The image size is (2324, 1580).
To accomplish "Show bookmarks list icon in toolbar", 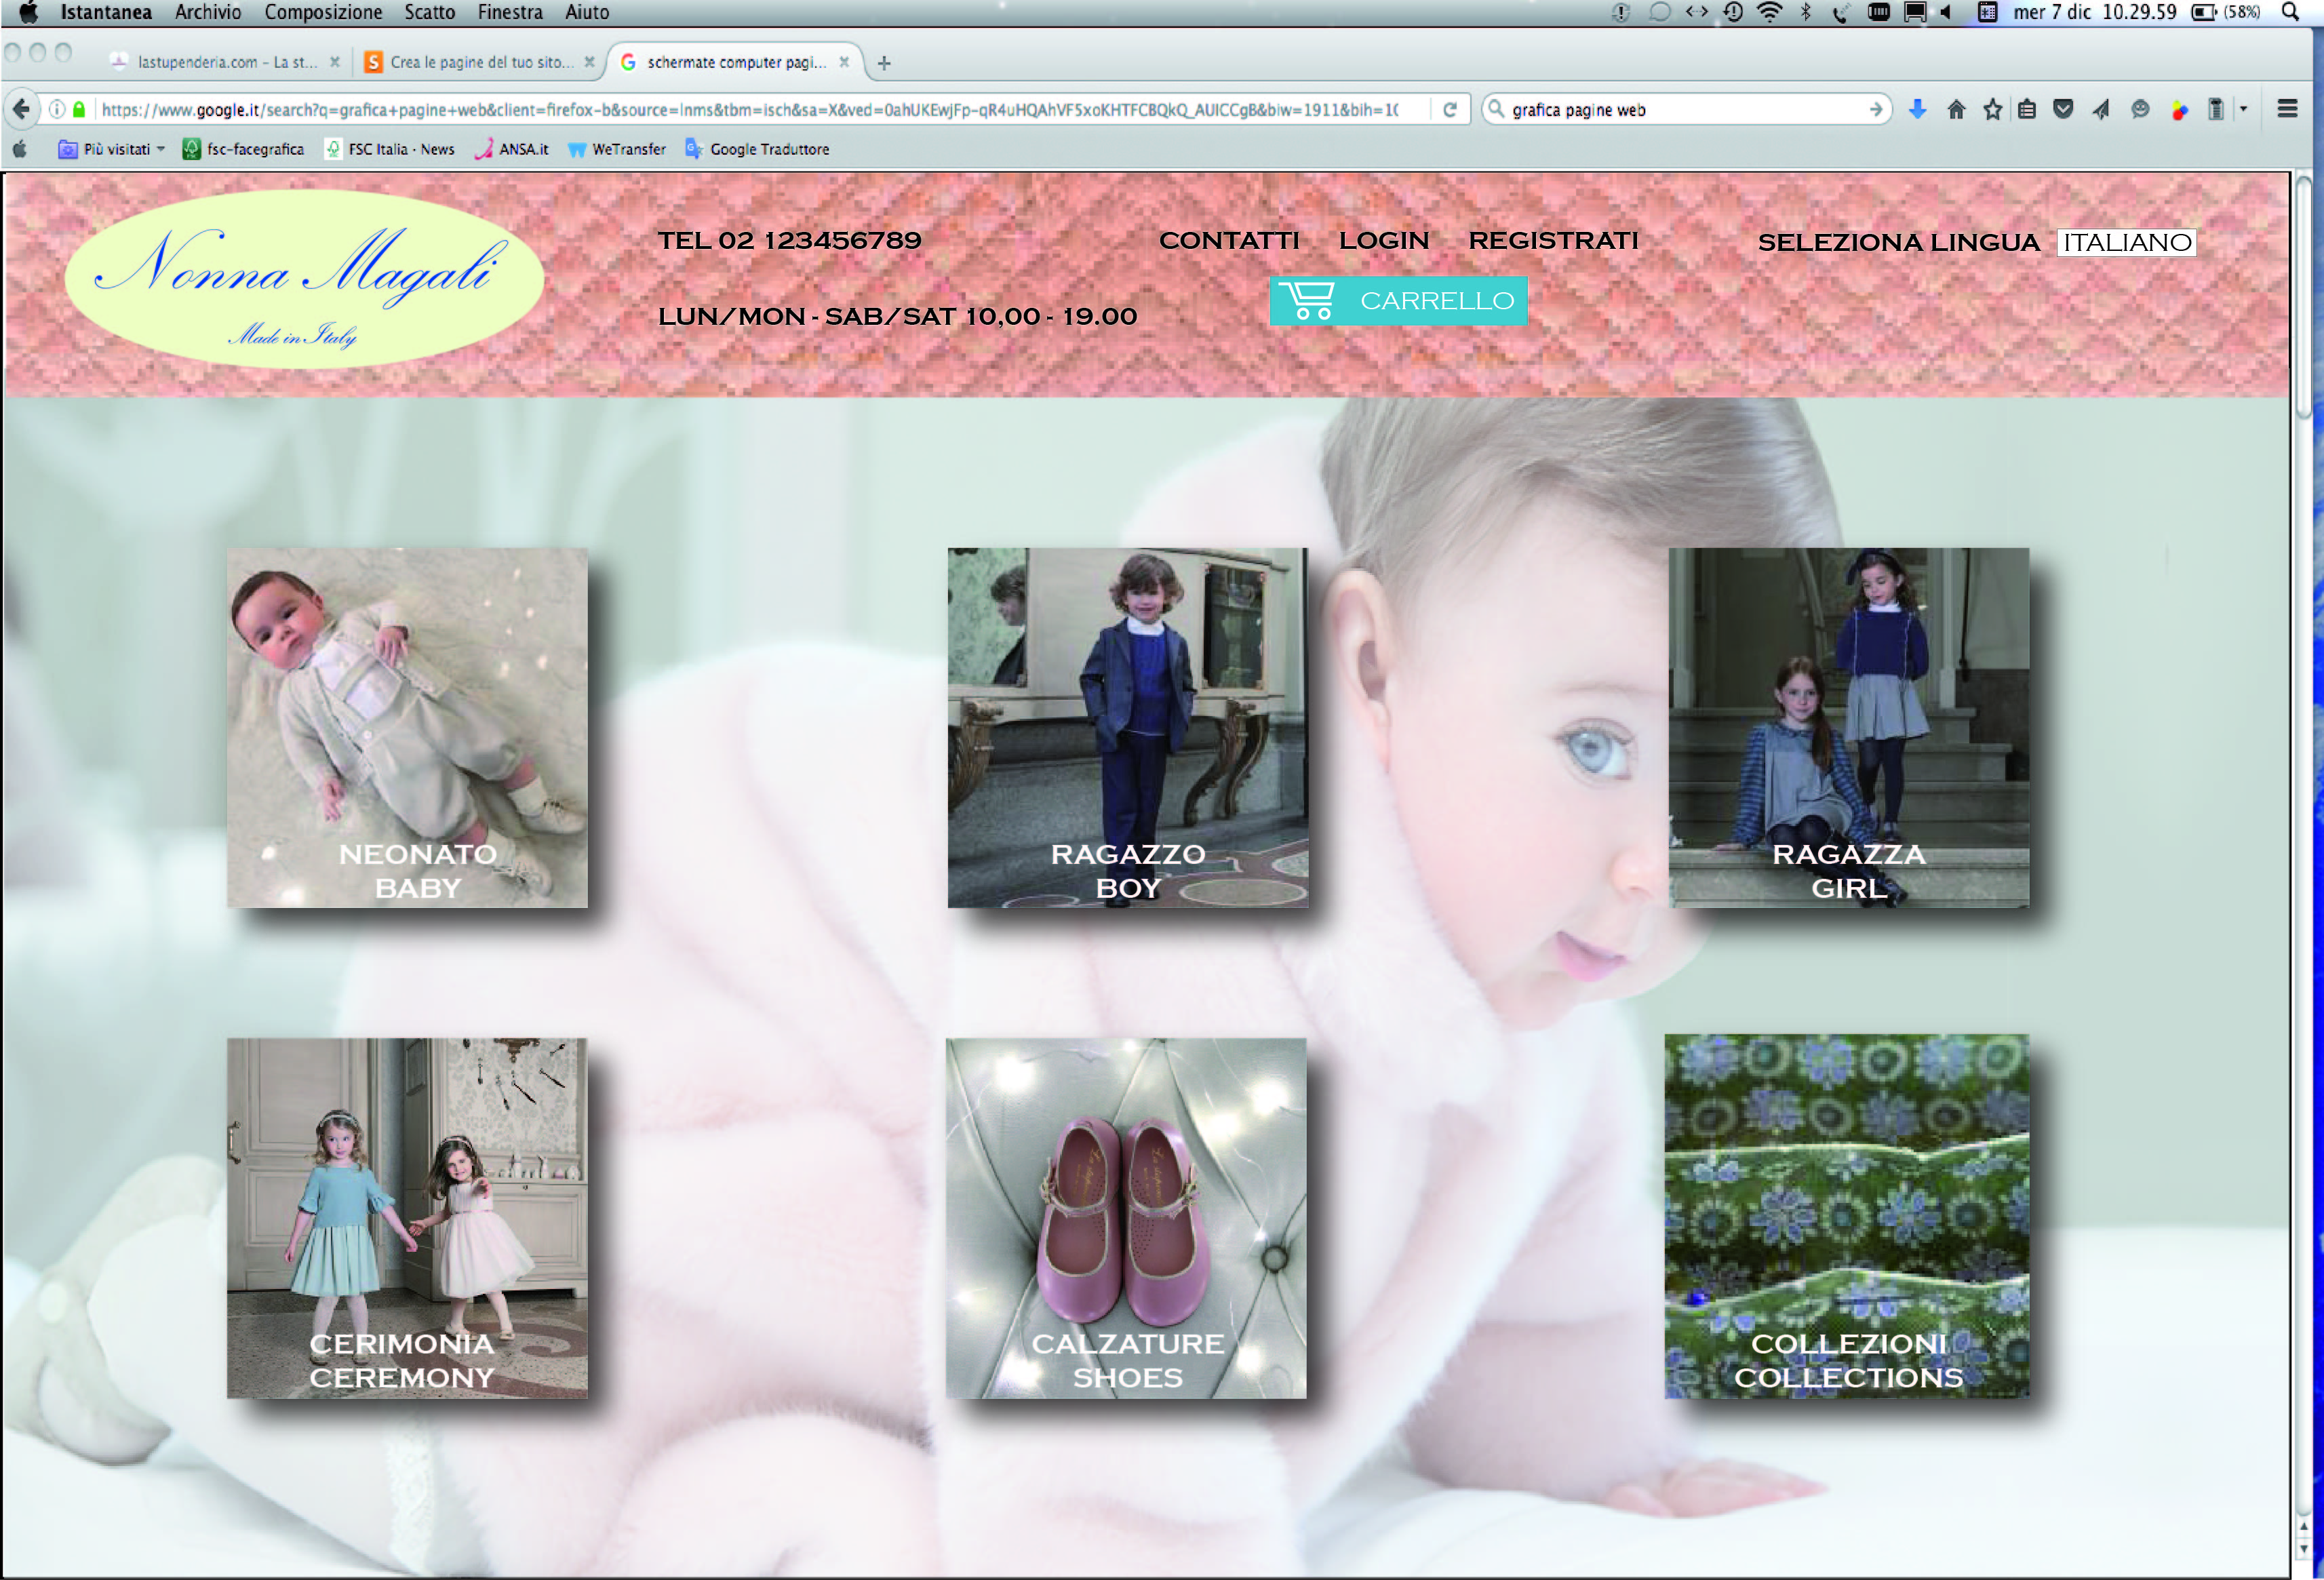I will [x=2027, y=109].
